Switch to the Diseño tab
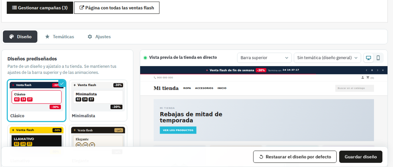This screenshot has width=393, height=167. (20, 37)
